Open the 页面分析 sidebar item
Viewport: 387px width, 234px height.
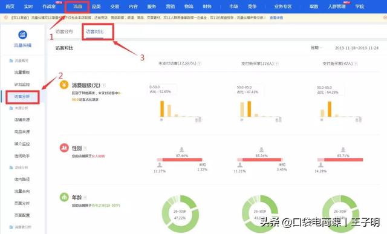click(x=22, y=203)
